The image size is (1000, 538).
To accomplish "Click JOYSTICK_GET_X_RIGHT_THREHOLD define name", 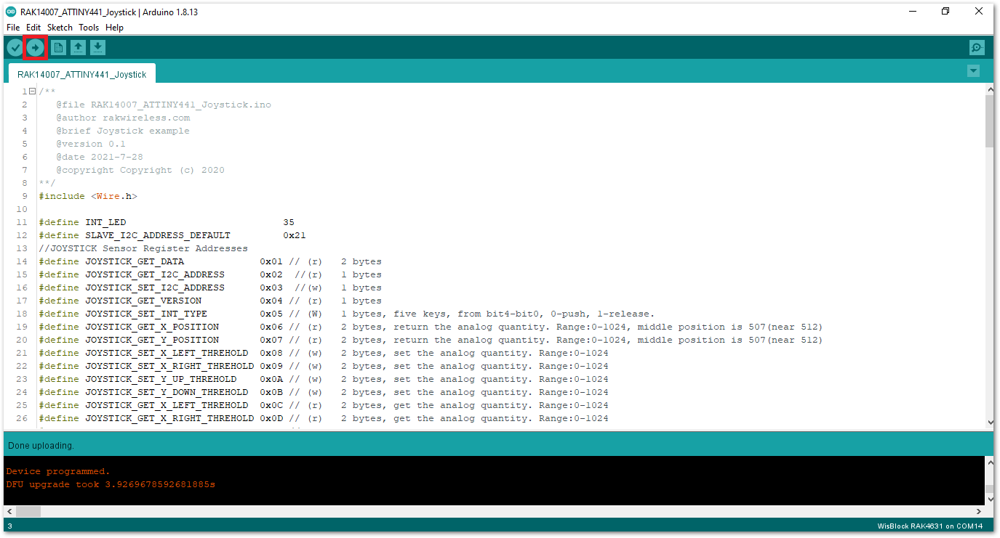I will [169, 418].
